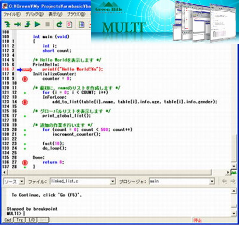Set breakpoint dot at line 129 count loop
This screenshot has height=225, width=239.
[x=25, y=130]
